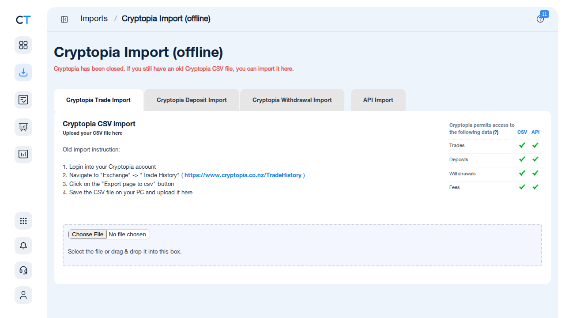This screenshot has width=565, height=318.
Task: Click the Withdrawals row label
Action: click(x=463, y=174)
